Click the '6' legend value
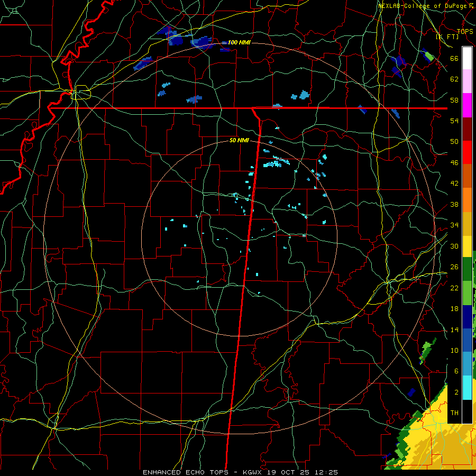This screenshot has width=476, height=476. (x=456, y=371)
